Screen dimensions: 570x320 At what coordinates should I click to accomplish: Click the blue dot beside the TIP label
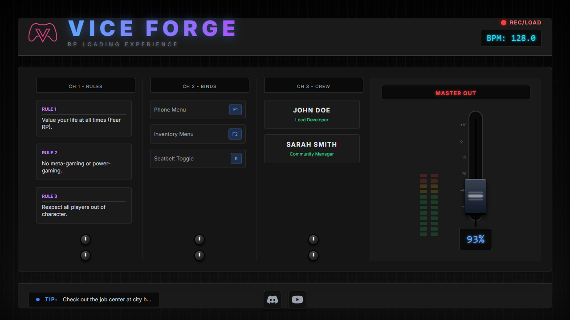(x=38, y=300)
